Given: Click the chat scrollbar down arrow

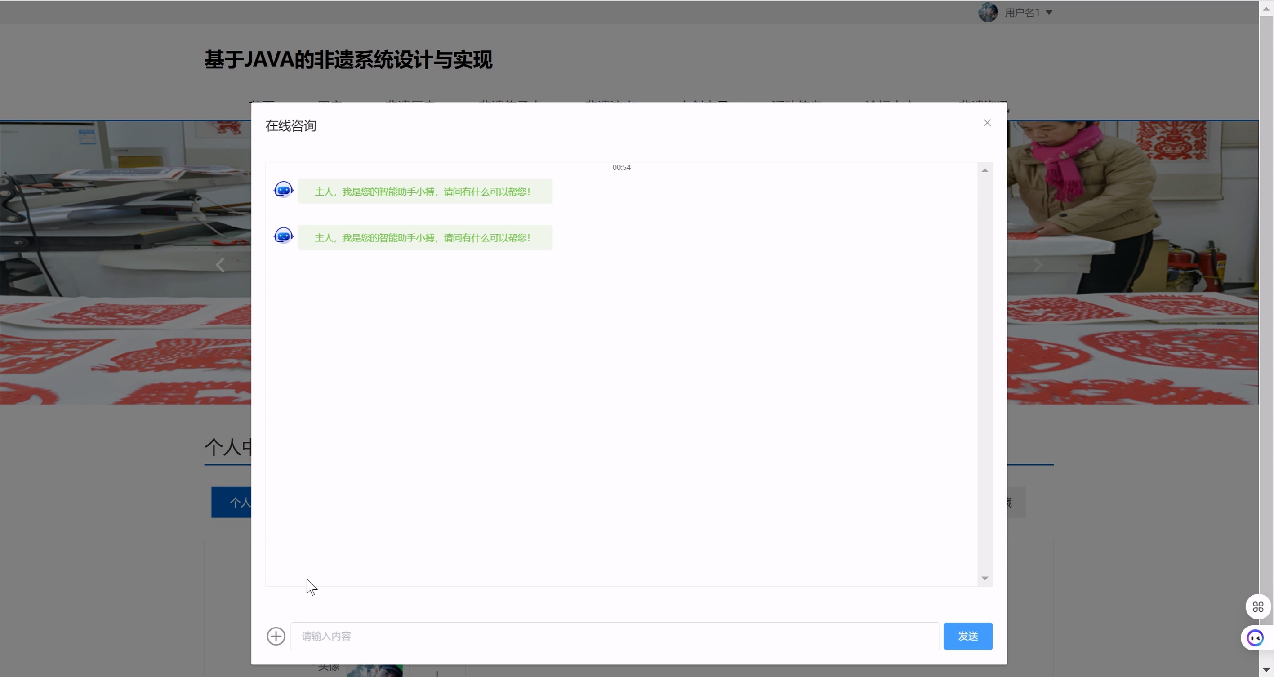Looking at the screenshot, I should 984,578.
